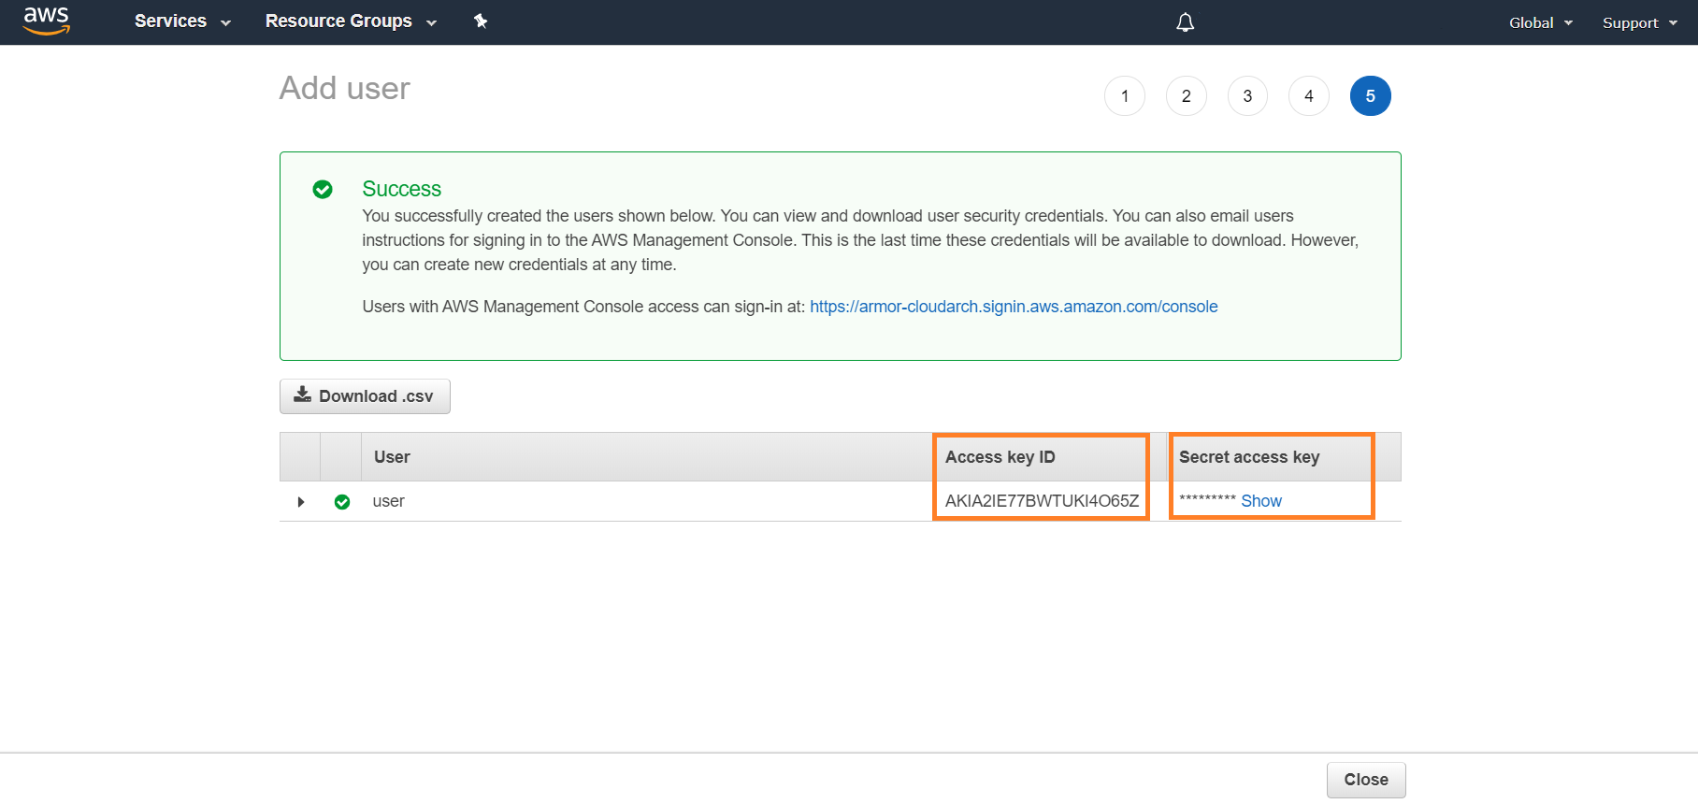Click the AWS logo home icon

tap(46, 21)
